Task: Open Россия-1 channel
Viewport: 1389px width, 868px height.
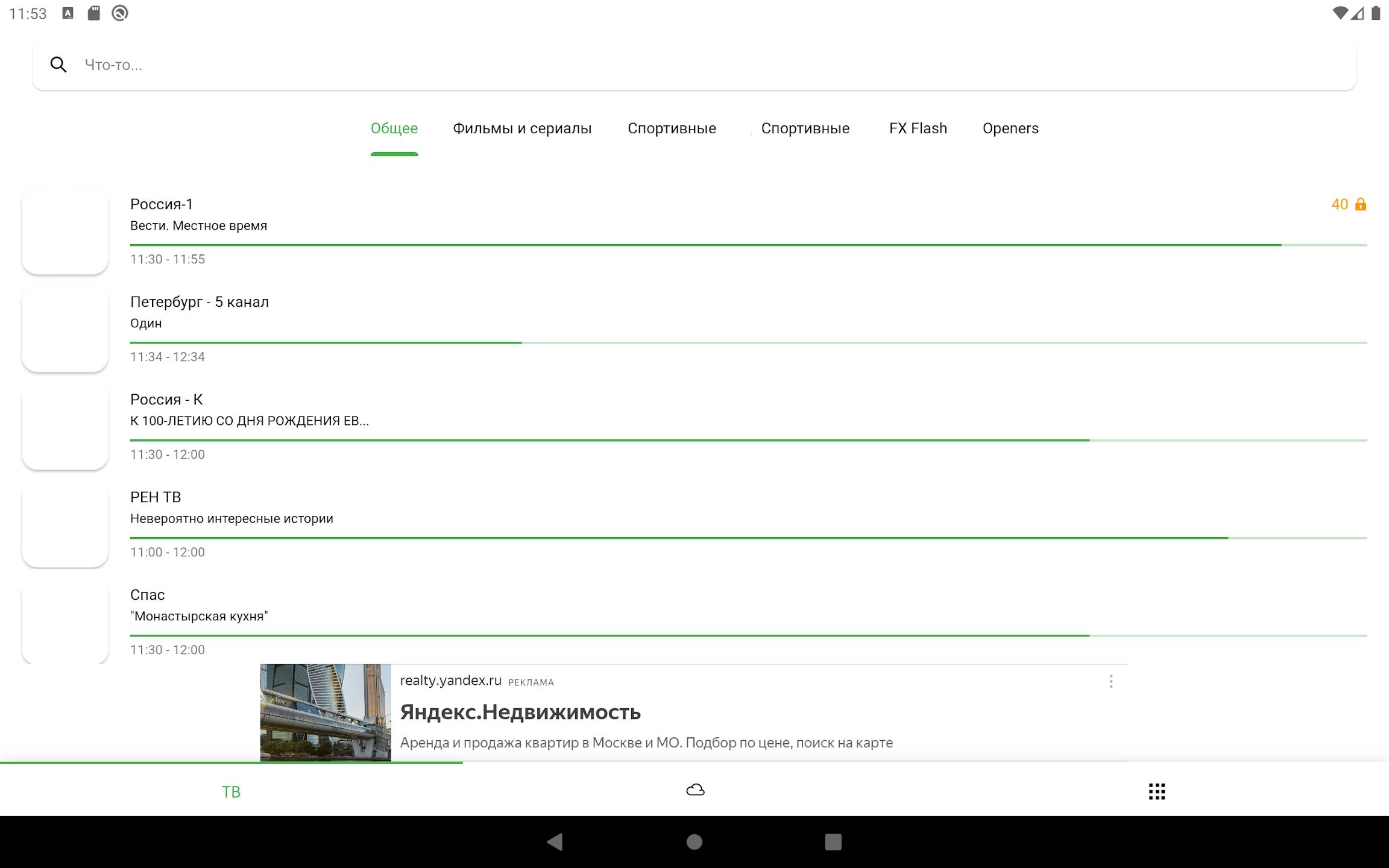Action: [694, 231]
